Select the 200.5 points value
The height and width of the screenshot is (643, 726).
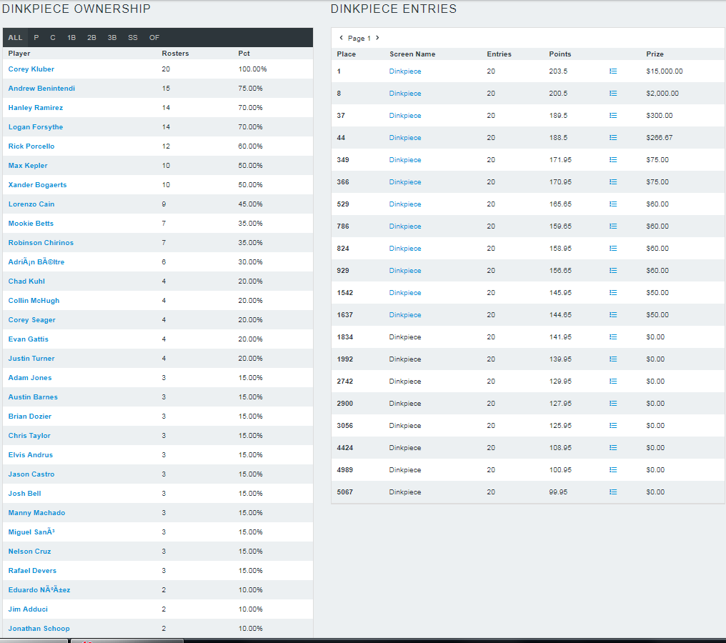(x=558, y=94)
